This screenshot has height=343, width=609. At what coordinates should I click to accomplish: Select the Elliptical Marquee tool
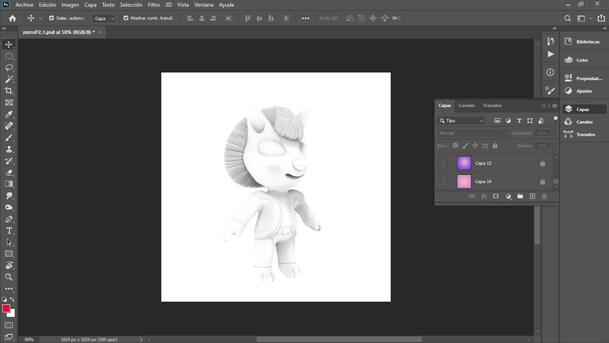point(9,56)
